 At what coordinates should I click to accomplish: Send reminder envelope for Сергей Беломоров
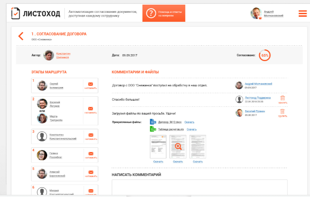[x=91, y=84]
